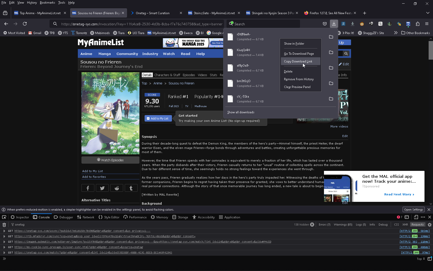Clear the console with trash icon
Image resolution: width=433 pixels, height=271 pixels.
coord(4,225)
